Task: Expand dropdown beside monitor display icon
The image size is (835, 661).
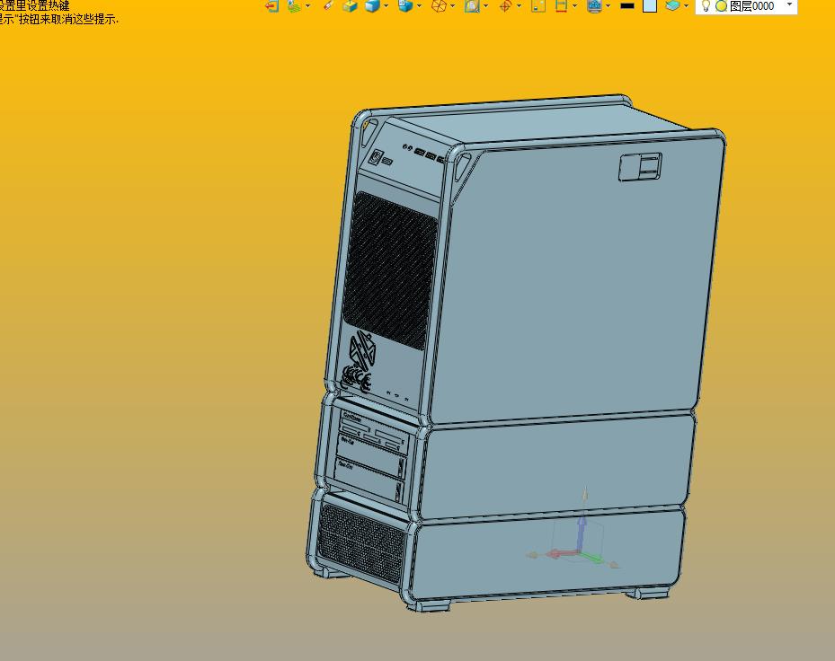Action: point(608,6)
